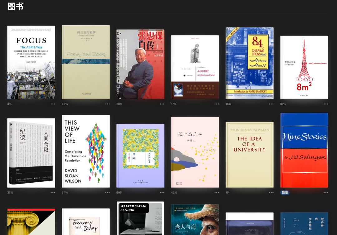Click the 42% label under 记一忘三二
Image resolution: width=337 pixels, height=235 pixels.
(174, 193)
